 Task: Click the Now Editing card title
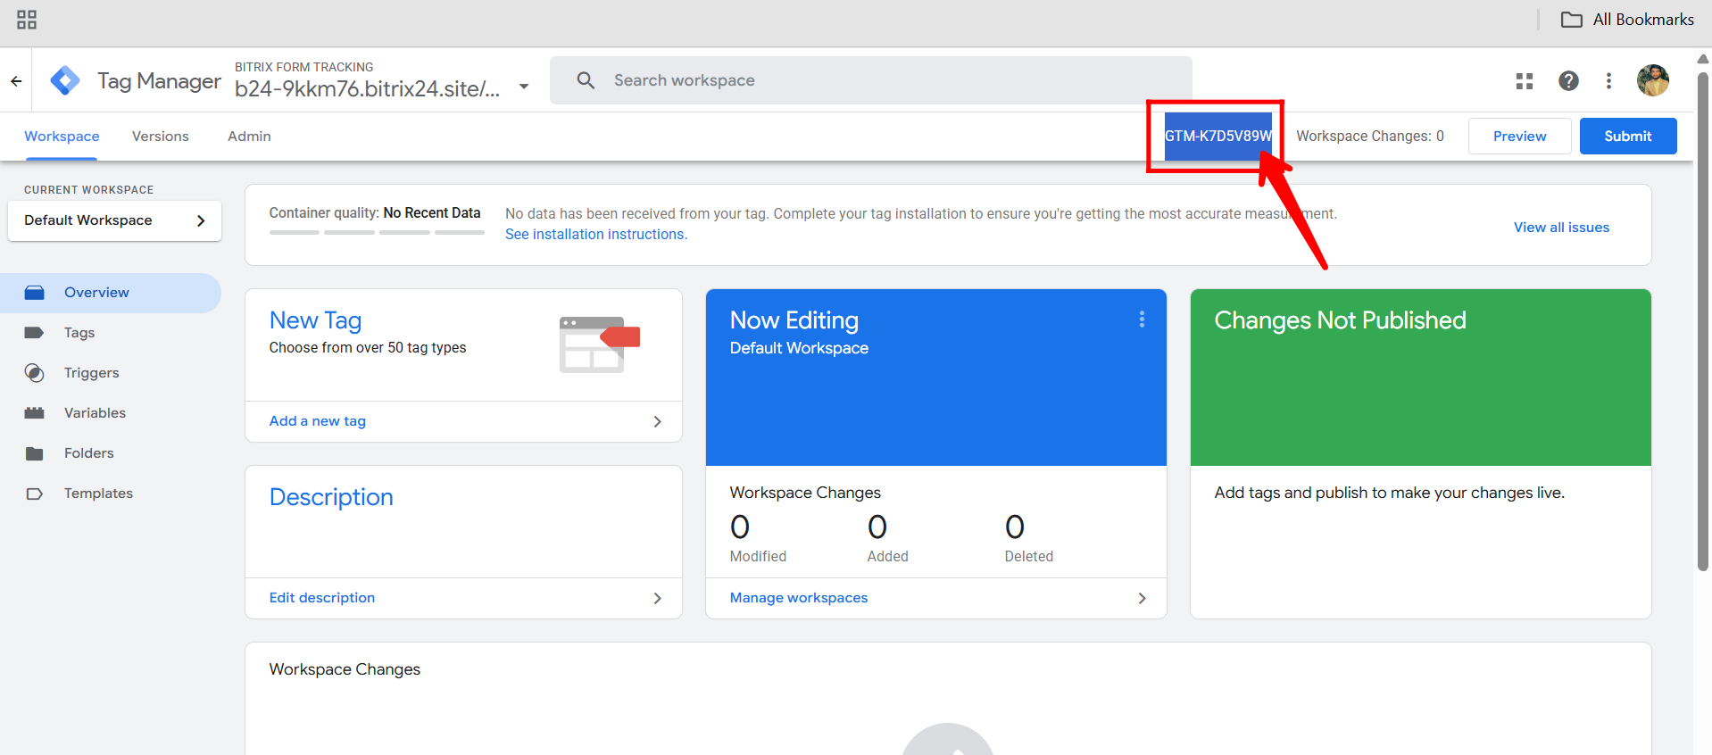point(794,320)
